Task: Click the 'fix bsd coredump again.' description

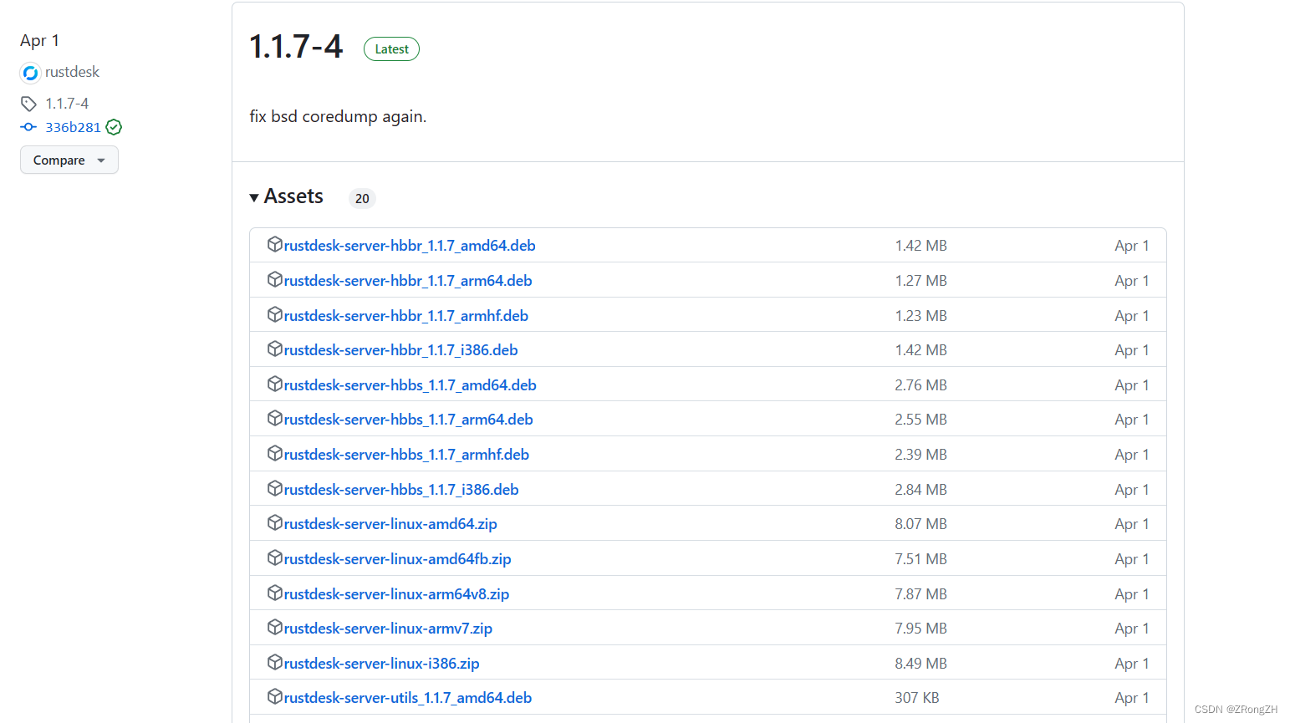Action: click(x=338, y=116)
